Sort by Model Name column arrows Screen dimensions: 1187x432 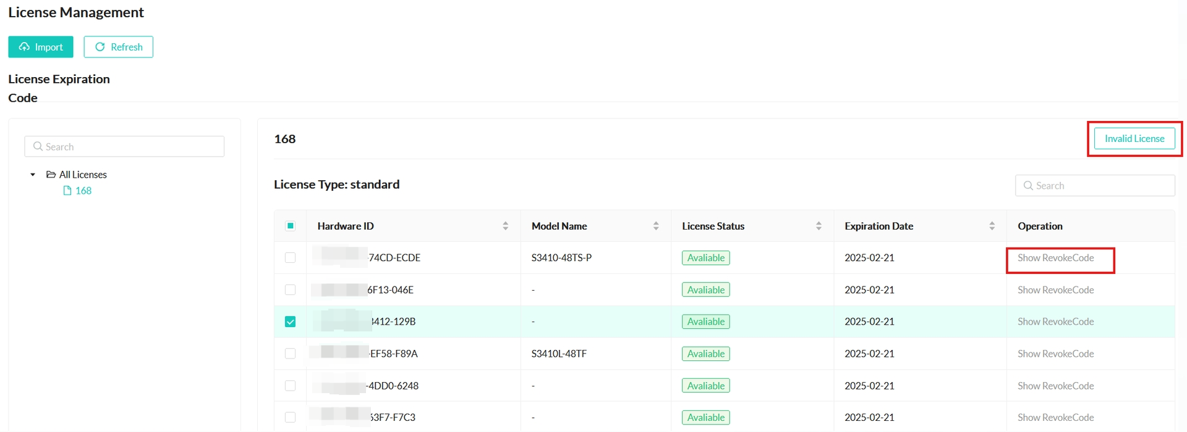[x=656, y=226]
